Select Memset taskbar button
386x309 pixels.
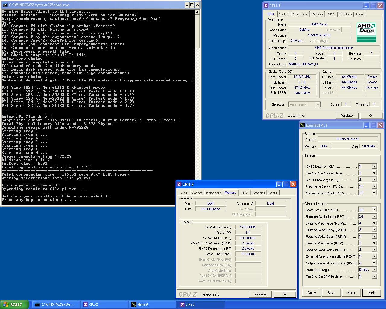coord(153,305)
